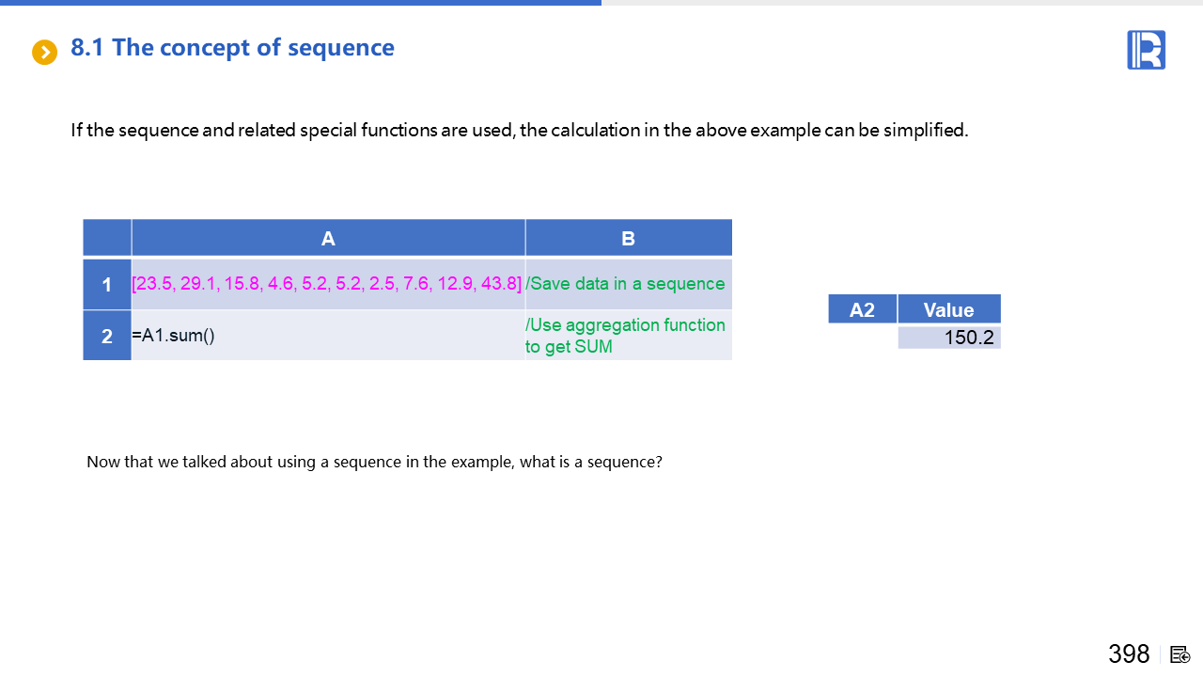This screenshot has width=1203, height=677.
Task: Select the "8.1 The concept of sequence" heading
Action: (232, 48)
